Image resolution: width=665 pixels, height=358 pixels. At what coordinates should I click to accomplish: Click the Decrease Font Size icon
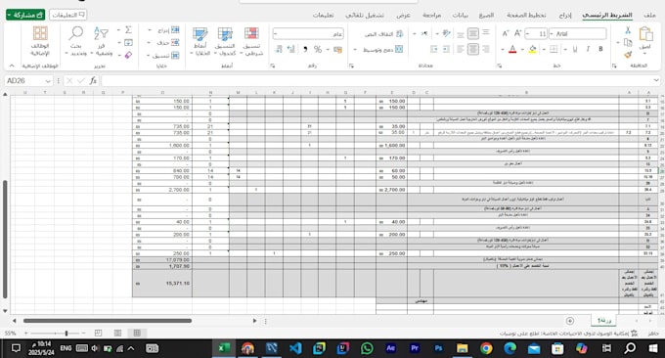[506, 33]
